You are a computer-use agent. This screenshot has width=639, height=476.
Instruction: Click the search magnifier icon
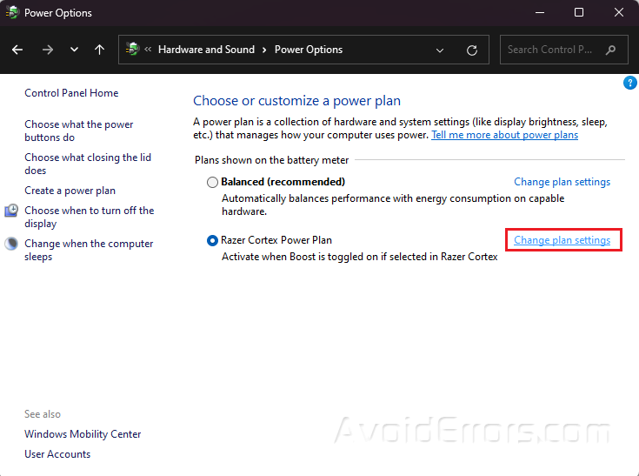[611, 50]
